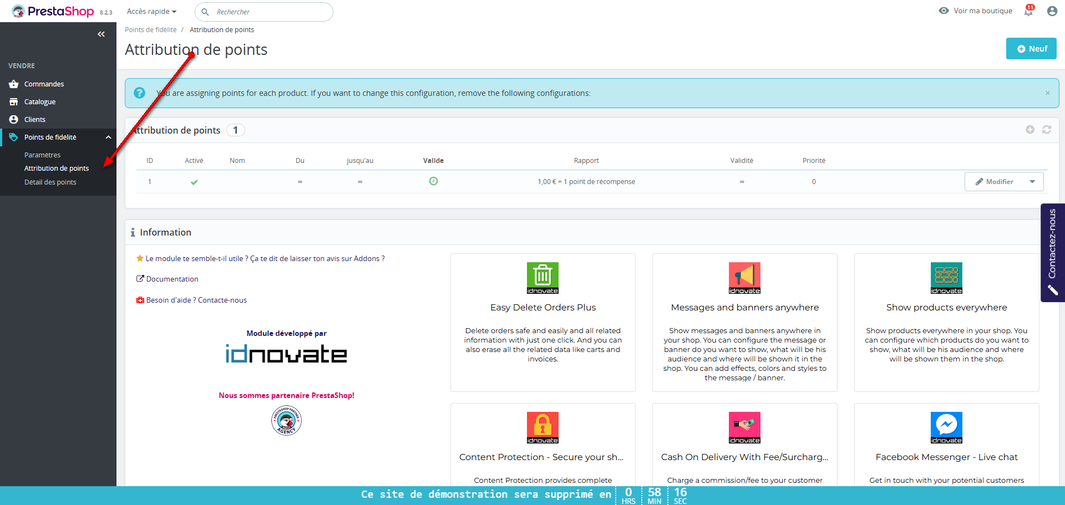Screen dimensions: 1065x505
Task: Open the user profile avatar icon
Action: (x=1052, y=11)
